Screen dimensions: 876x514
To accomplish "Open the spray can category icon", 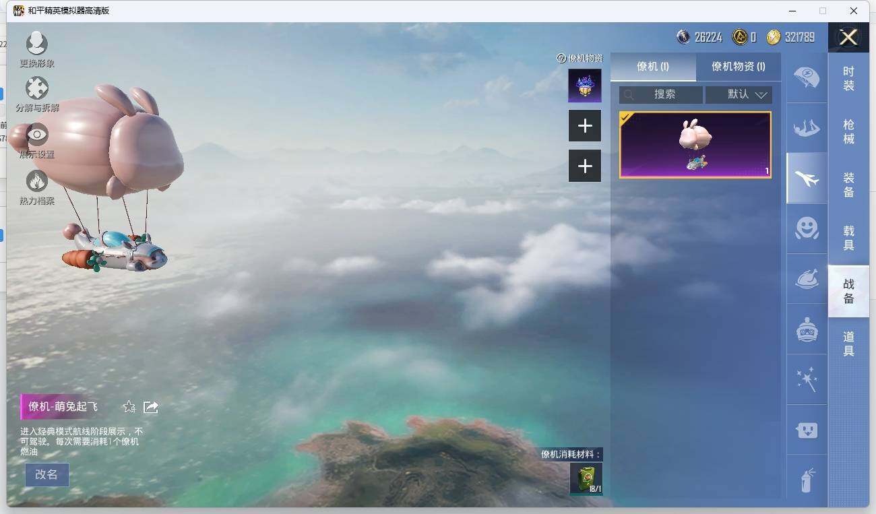I will (x=807, y=480).
